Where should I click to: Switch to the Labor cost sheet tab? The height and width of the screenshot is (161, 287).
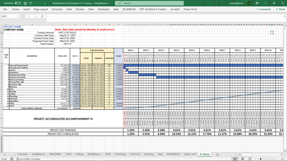(190, 154)
